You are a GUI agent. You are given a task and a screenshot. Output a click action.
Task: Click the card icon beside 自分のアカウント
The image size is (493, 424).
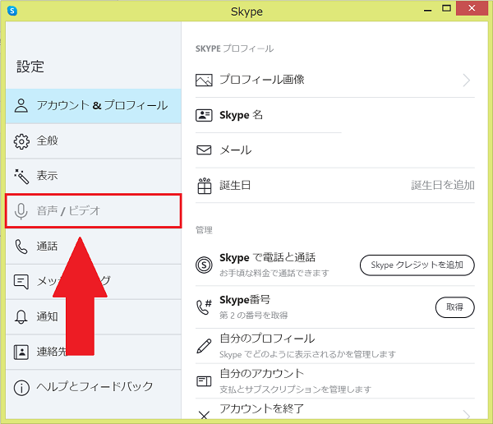[204, 381]
